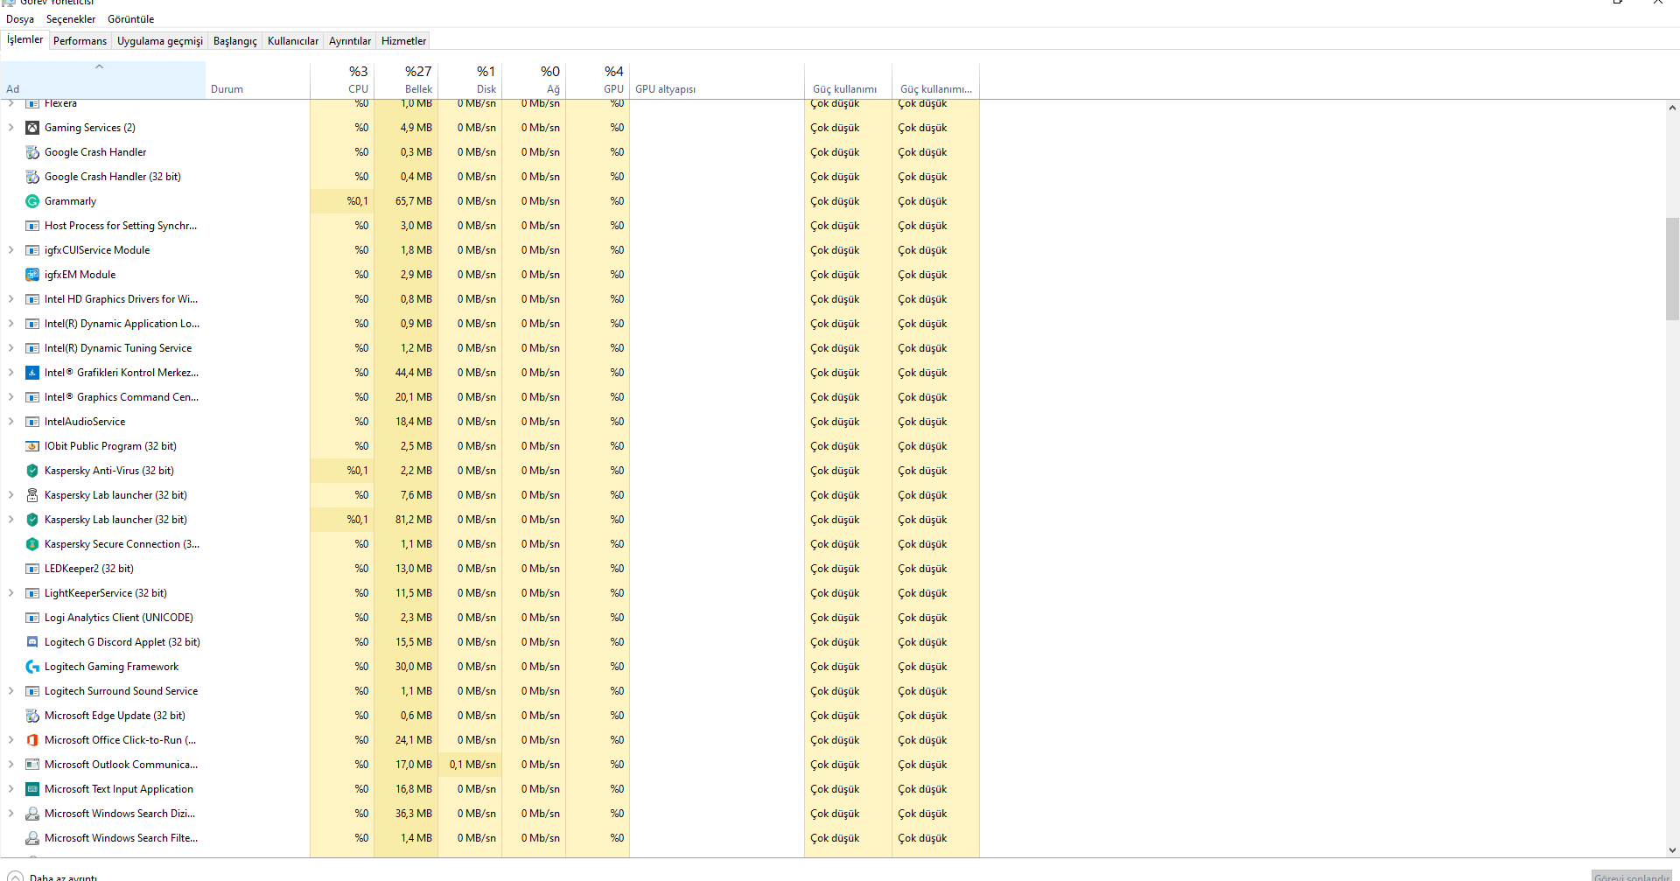Viewport: 1680px width, 881px height.
Task: Click the LEDKeeper2 process icon
Action: pos(32,569)
